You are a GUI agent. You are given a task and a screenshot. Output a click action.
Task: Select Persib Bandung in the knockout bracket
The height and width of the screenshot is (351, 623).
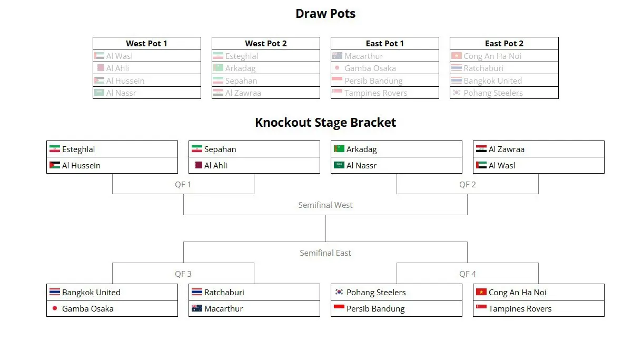tap(397, 308)
